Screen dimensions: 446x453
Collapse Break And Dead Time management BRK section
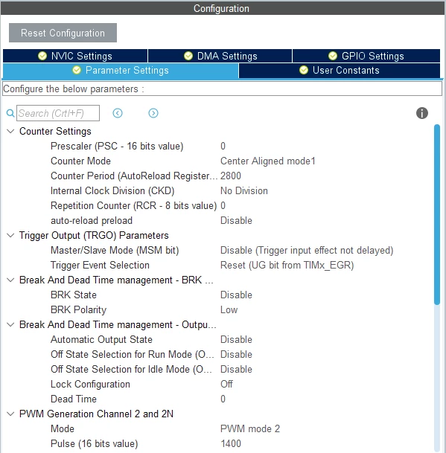tap(10, 280)
